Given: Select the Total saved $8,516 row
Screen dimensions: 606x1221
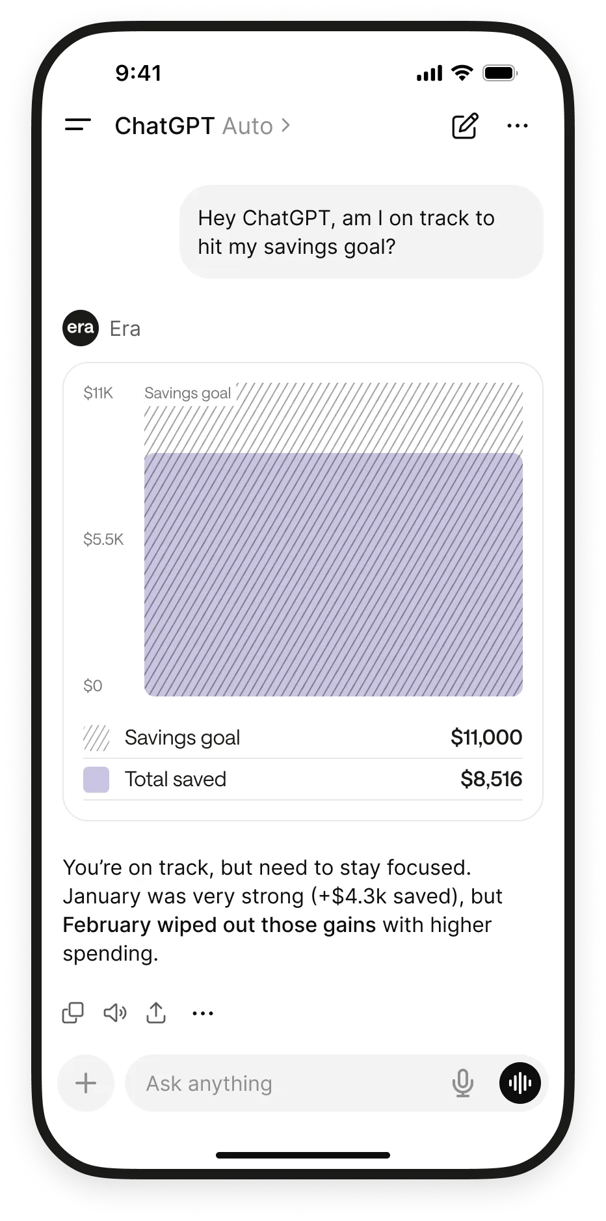Looking at the screenshot, I should point(303,780).
